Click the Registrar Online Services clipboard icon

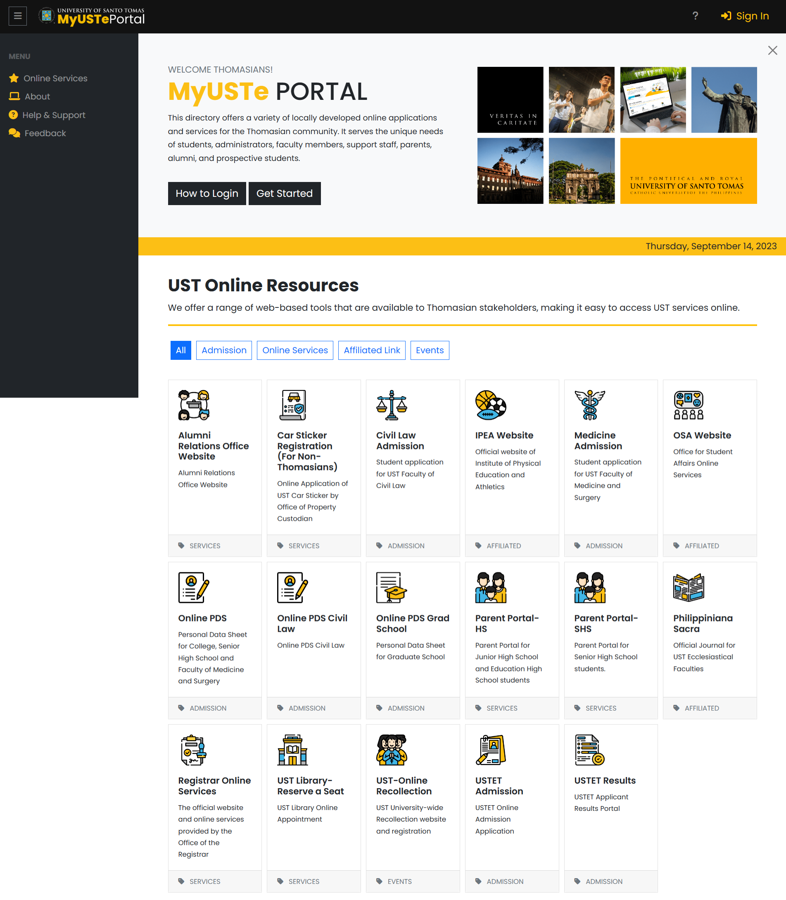click(194, 750)
